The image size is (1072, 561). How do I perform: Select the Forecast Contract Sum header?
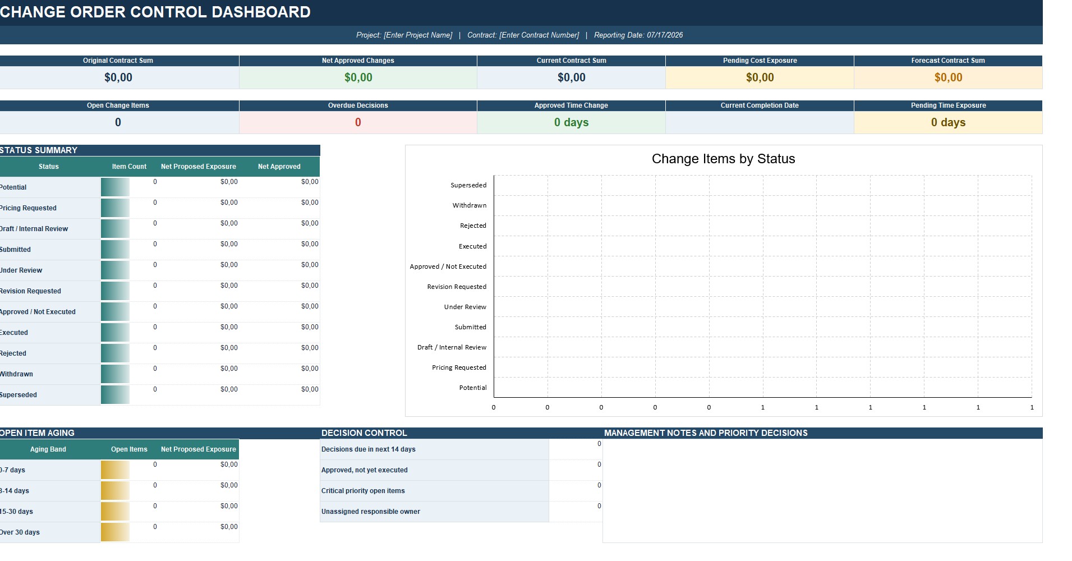[948, 61]
